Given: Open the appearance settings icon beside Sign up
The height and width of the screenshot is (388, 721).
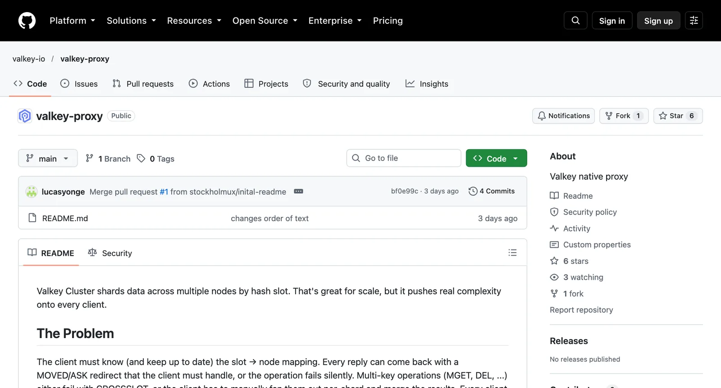Looking at the screenshot, I should pos(694,21).
